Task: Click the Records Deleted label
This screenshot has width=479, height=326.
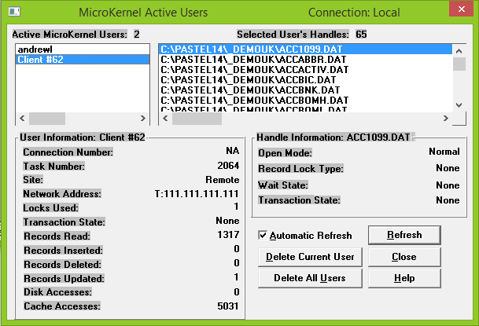Action: point(62,265)
